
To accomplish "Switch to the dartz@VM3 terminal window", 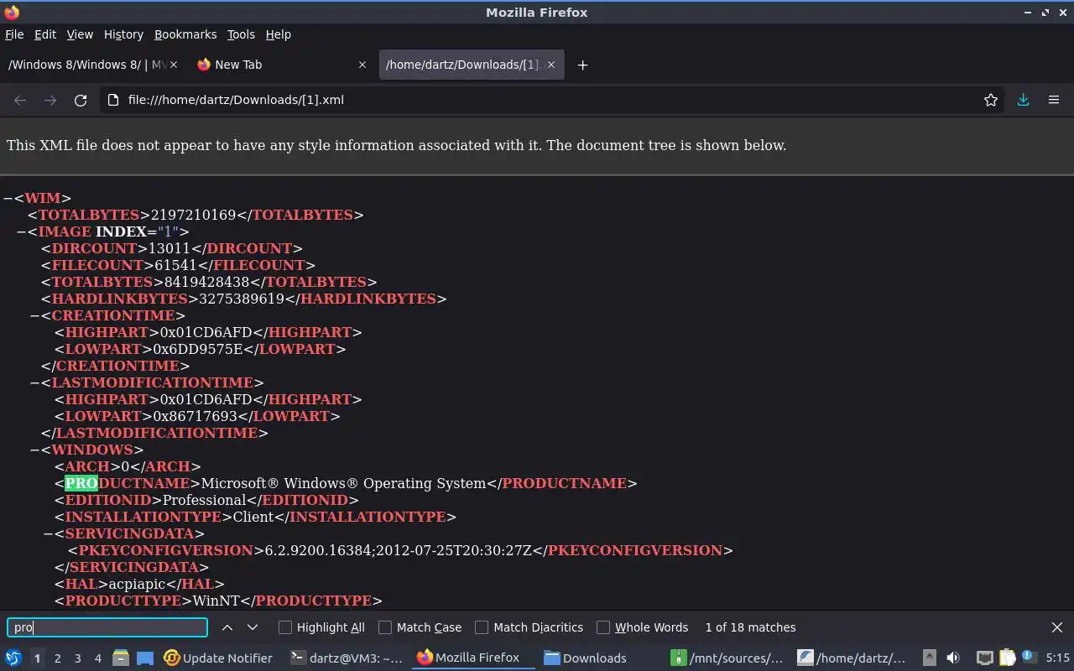I will tap(346, 658).
